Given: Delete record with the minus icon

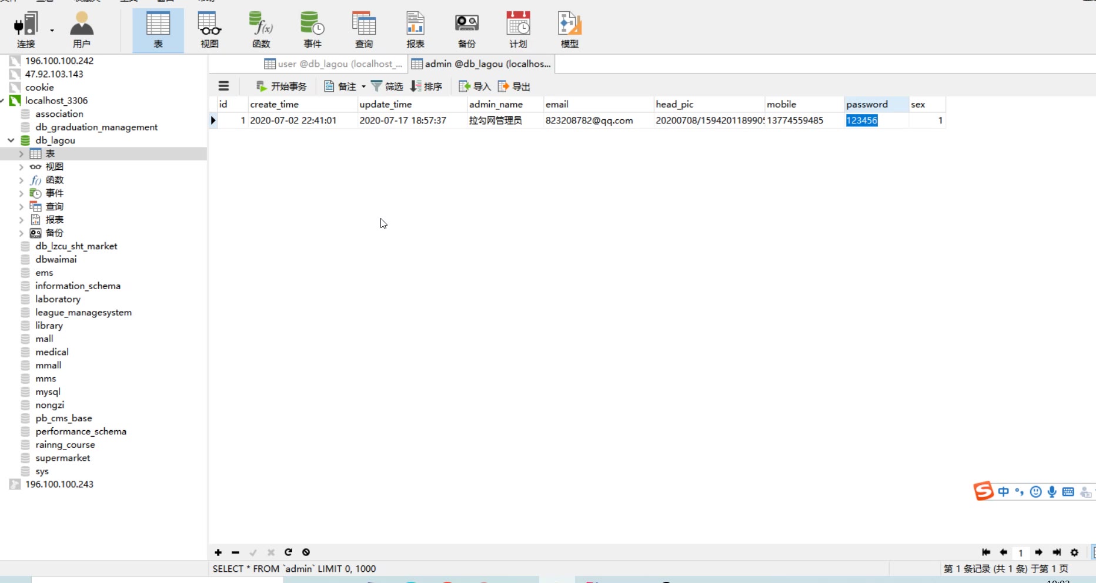Looking at the screenshot, I should pyautogui.click(x=235, y=552).
